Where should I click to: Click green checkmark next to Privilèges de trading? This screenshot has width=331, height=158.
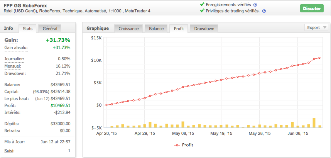[x=202, y=11]
